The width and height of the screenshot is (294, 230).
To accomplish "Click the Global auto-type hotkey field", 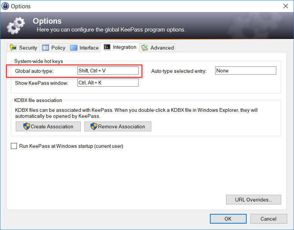I will pos(108,71).
